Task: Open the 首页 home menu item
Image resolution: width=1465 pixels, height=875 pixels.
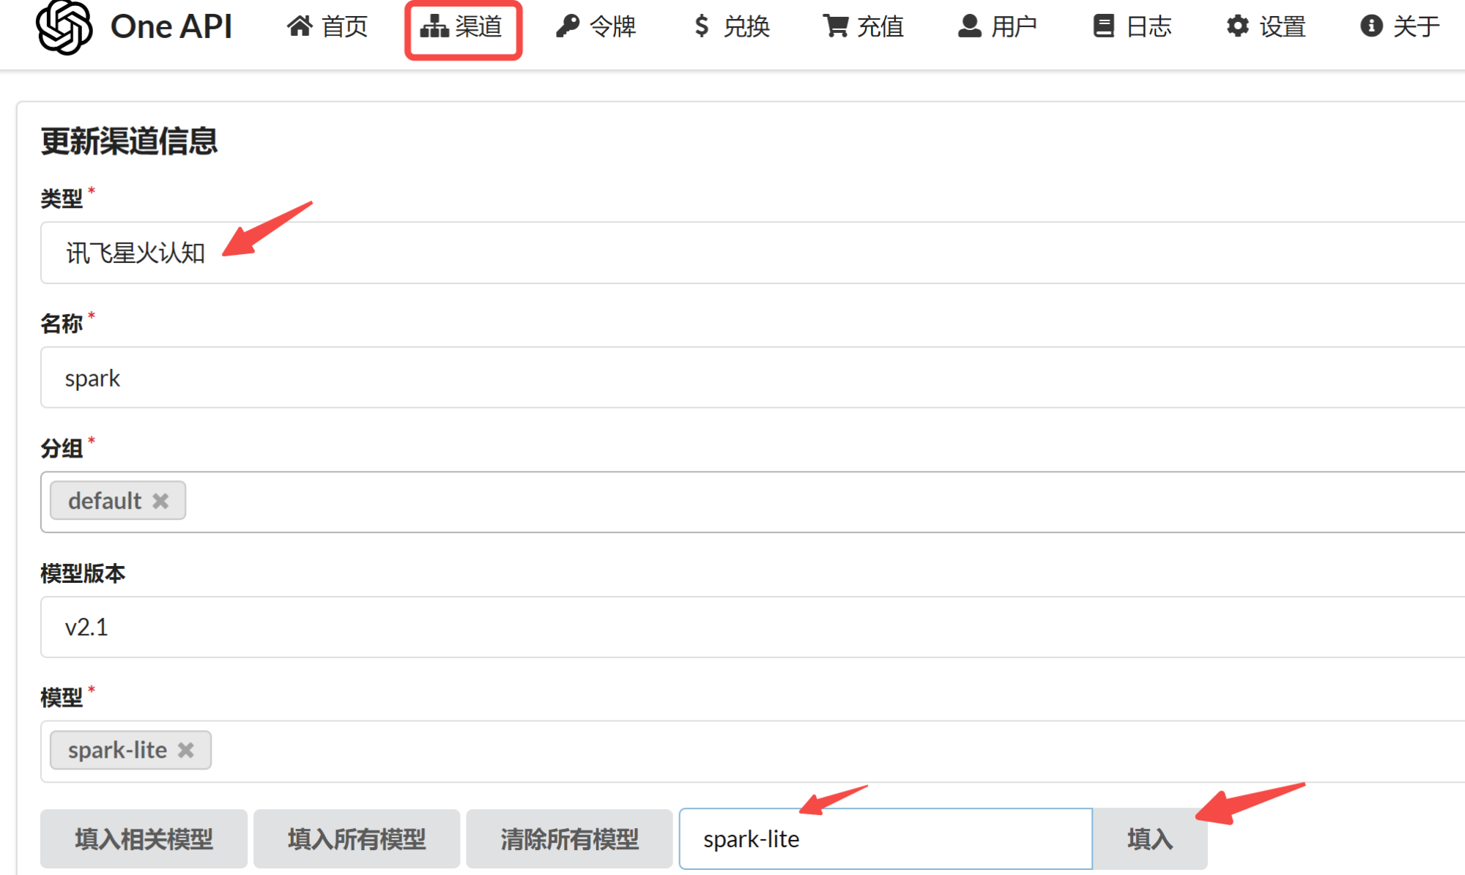Action: pos(327,27)
